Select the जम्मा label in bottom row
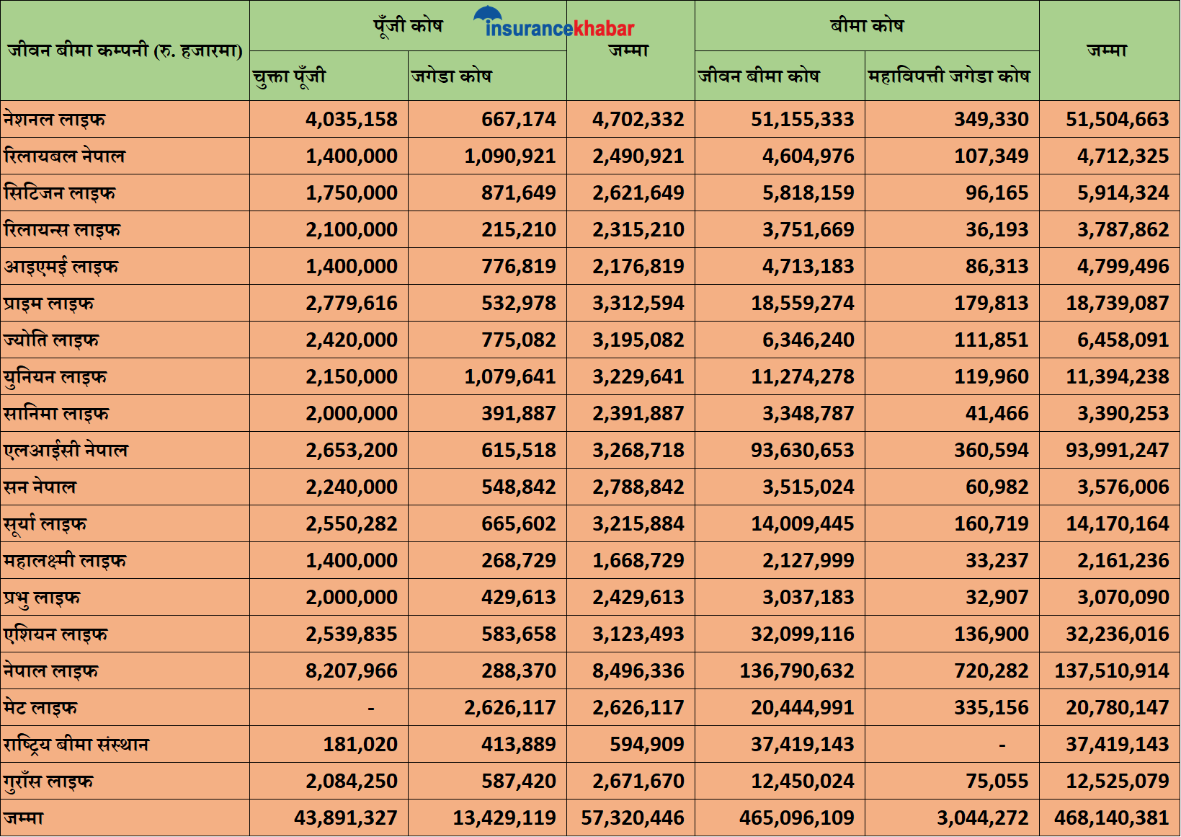Image resolution: width=1181 pixels, height=837 pixels. coord(24,818)
